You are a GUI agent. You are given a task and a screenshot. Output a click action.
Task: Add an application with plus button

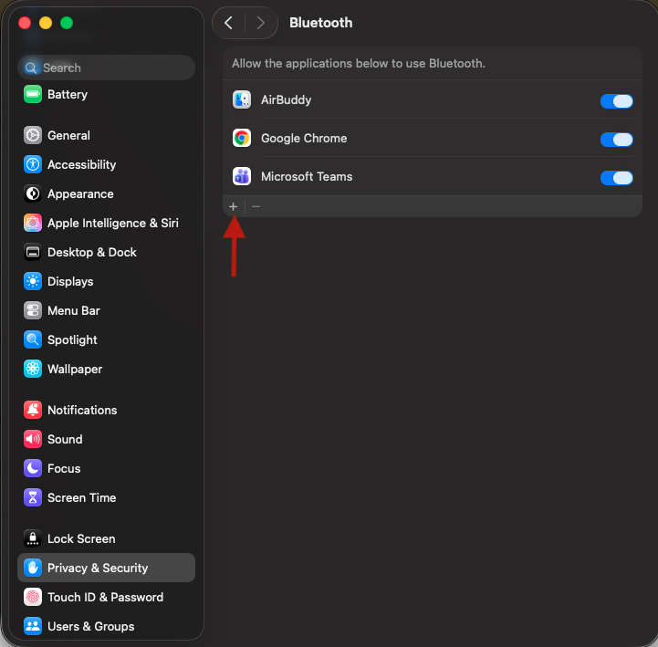tap(234, 206)
